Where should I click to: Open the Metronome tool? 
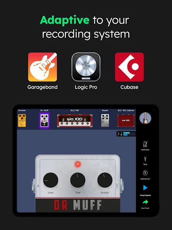pos(145,144)
